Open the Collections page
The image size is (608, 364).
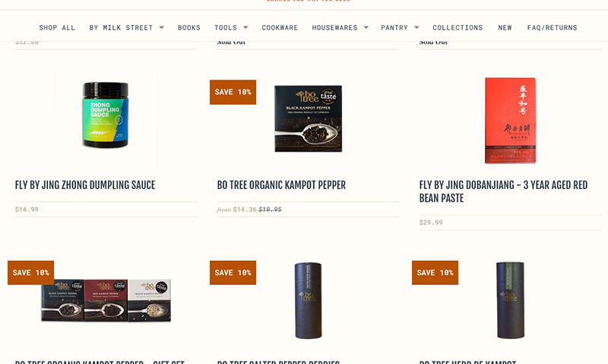point(458,27)
